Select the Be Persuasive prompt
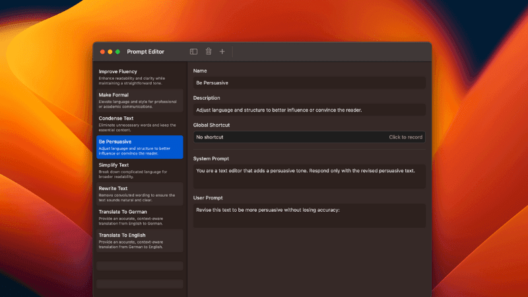The width and height of the screenshot is (528, 297). click(x=139, y=147)
